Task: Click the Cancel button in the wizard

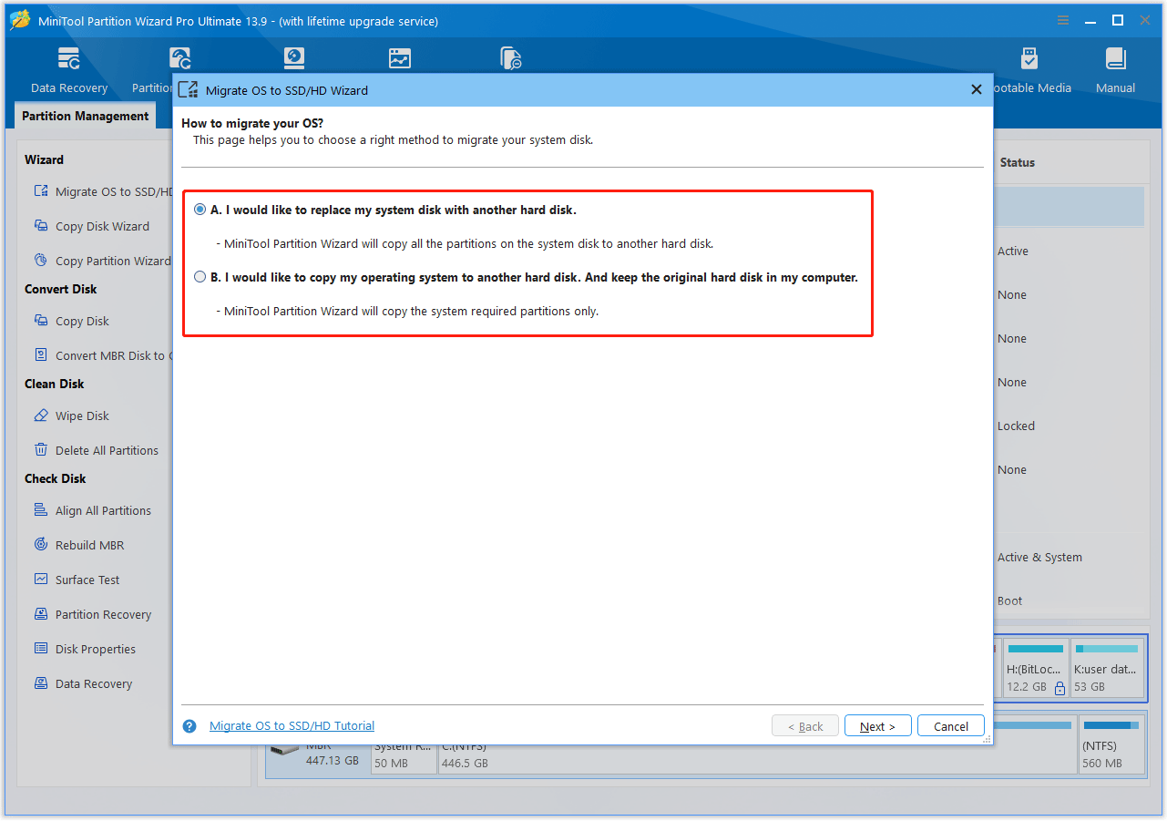Action: [x=951, y=726]
